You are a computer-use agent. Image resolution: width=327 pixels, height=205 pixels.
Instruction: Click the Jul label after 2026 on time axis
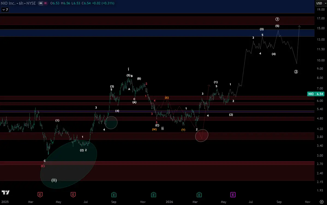tap(251, 202)
